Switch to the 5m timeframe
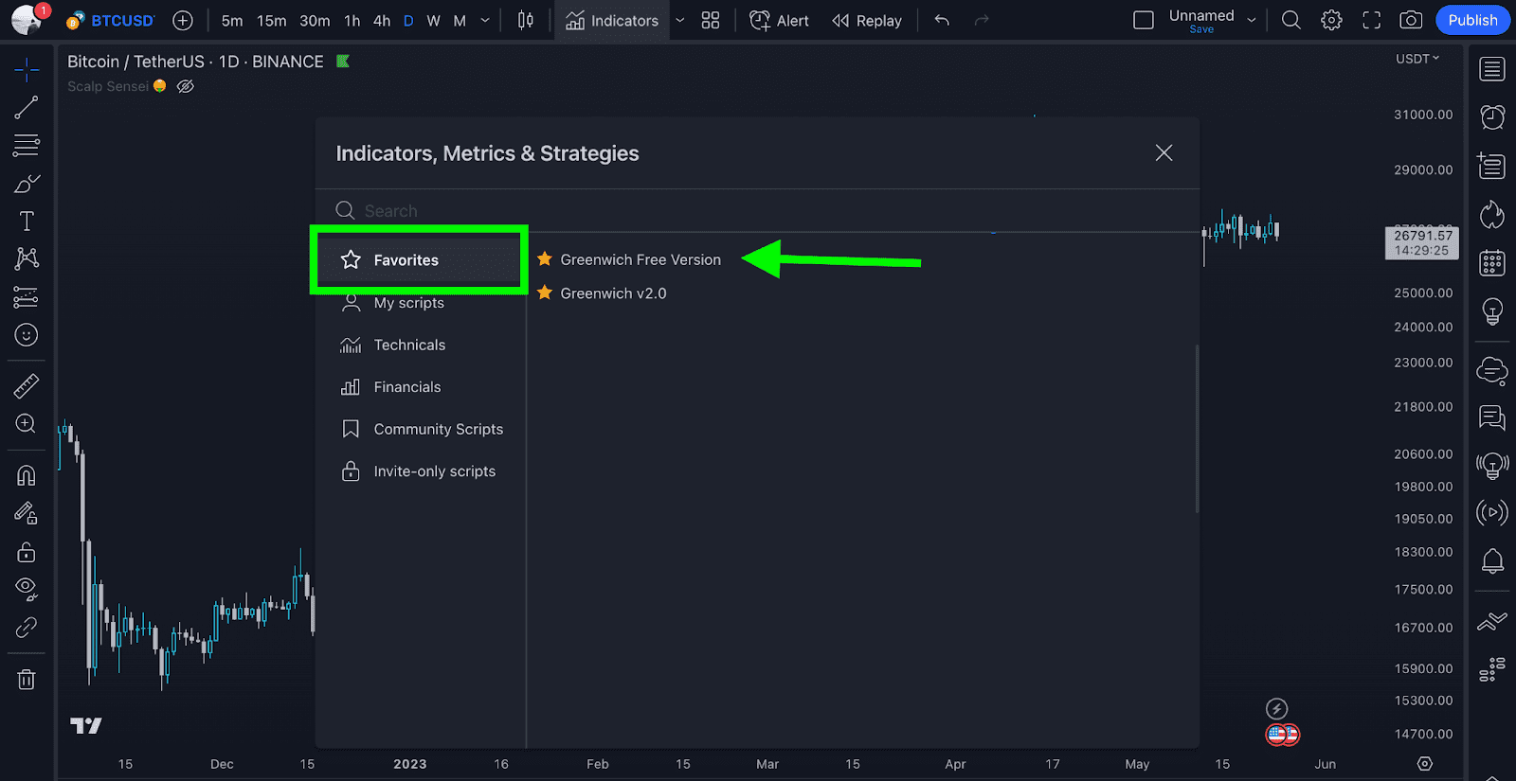 coord(232,20)
